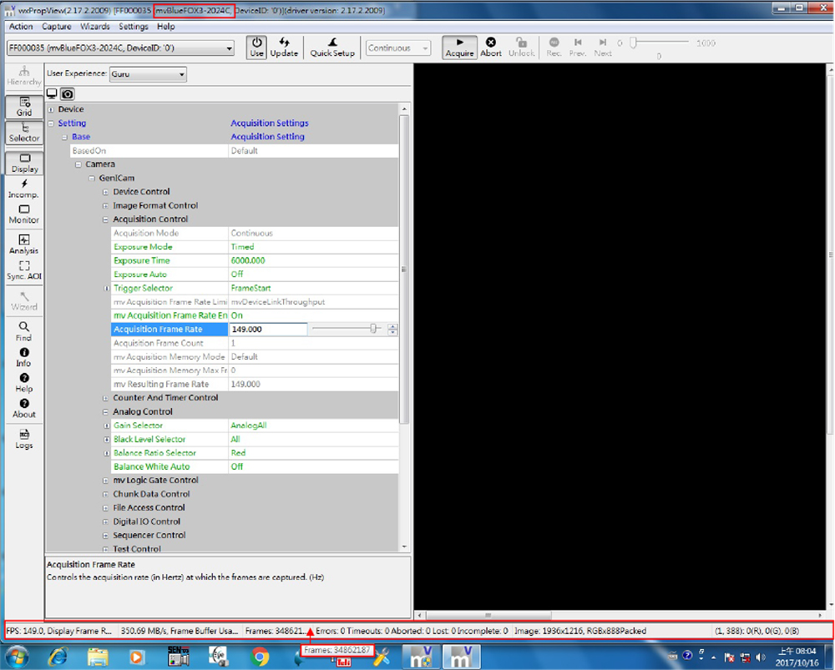Click the Update toolbar icon
835x670 pixels.
(x=284, y=47)
